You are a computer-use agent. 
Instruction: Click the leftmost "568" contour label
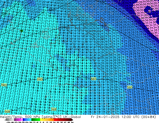click(x=7, y=111)
